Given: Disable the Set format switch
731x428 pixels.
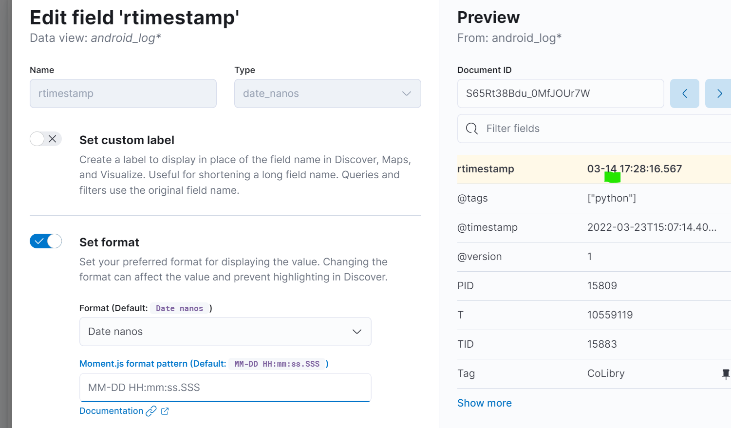Looking at the screenshot, I should tap(45, 241).
